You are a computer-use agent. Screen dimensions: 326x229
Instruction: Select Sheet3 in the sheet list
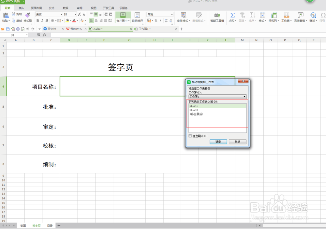(194, 110)
